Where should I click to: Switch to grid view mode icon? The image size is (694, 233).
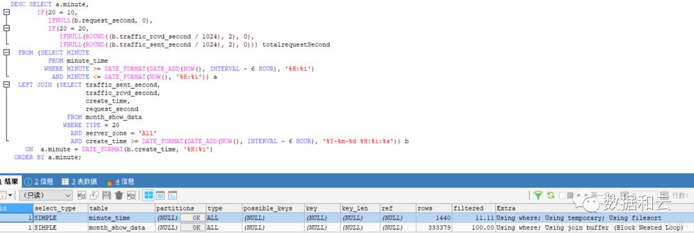pyautogui.click(x=148, y=195)
